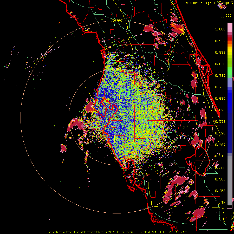Screen dimensions: 234x234
Task: Click the TH threshold label
Action: click(x=223, y=203)
